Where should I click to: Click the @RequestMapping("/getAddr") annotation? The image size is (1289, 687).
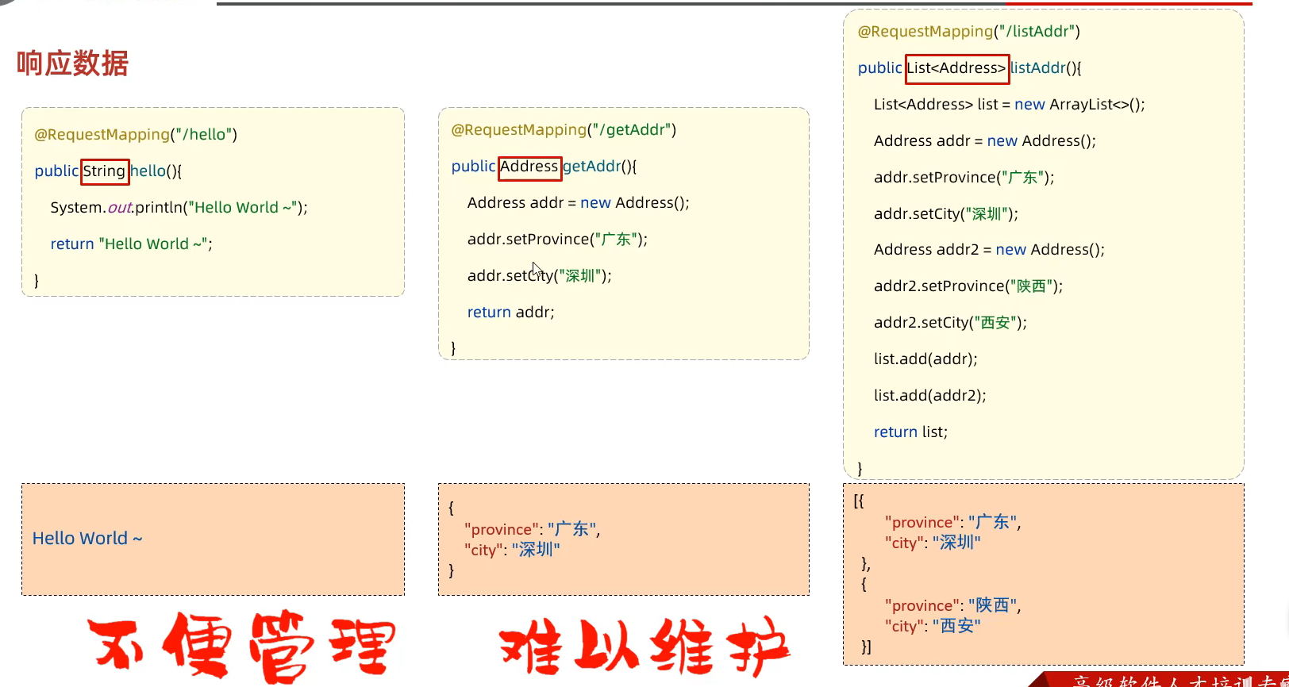coord(564,130)
